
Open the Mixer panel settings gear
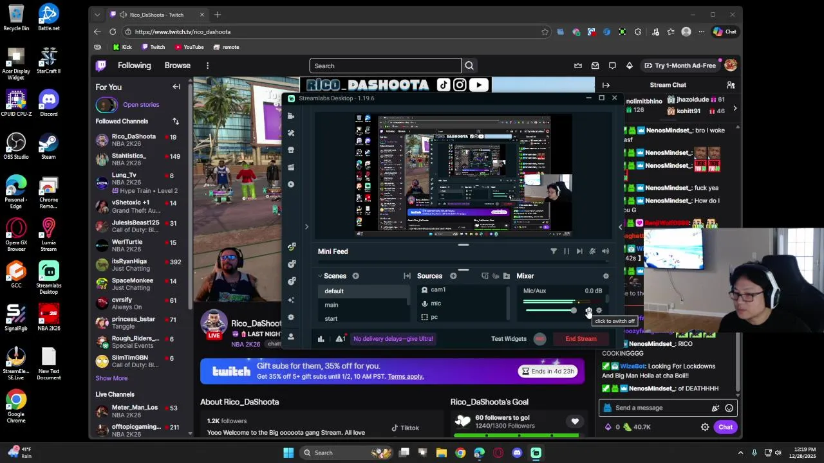(x=606, y=276)
